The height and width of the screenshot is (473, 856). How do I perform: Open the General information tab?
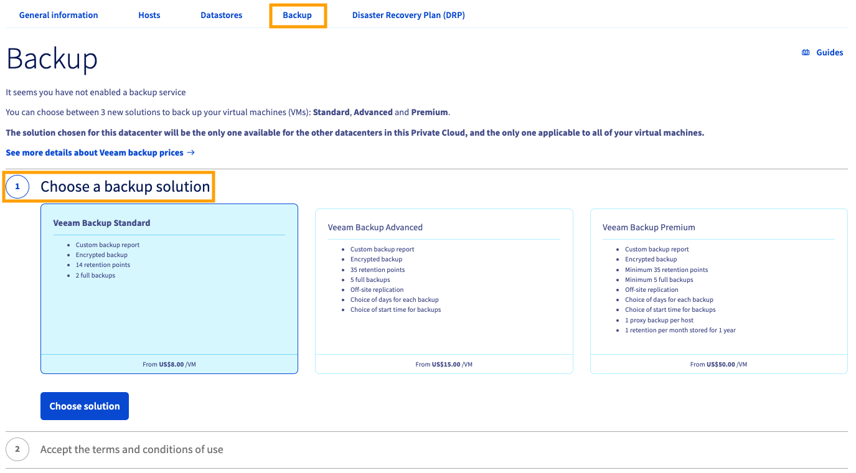pos(59,15)
